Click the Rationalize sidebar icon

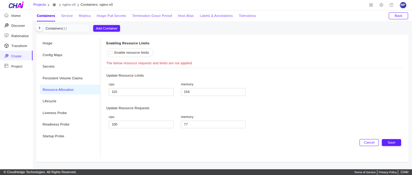pyautogui.click(x=6, y=36)
